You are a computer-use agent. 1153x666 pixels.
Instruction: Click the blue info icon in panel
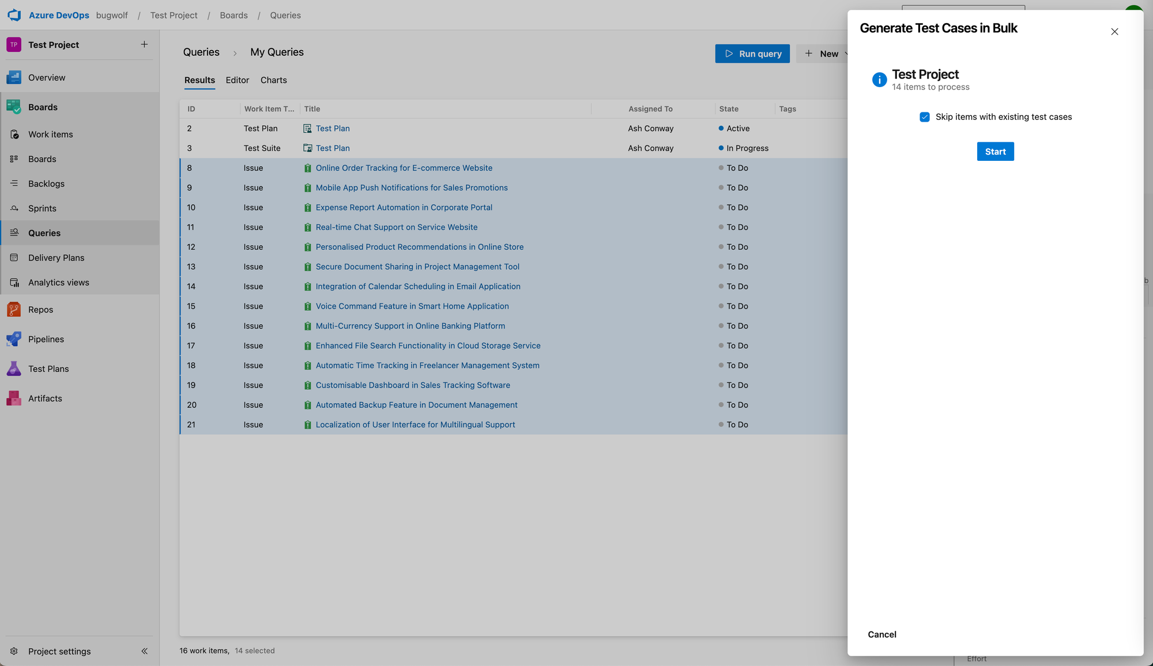(x=879, y=80)
